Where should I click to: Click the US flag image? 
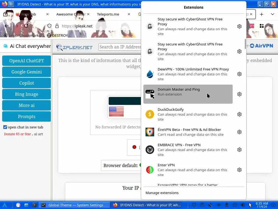tap(116, 111)
